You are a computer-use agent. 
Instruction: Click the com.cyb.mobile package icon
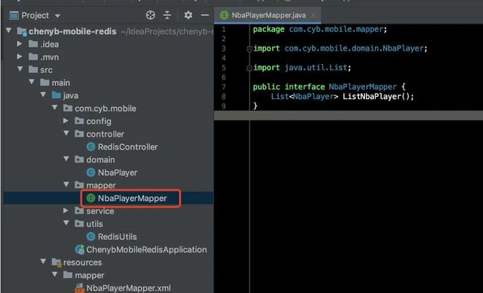coord(68,109)
